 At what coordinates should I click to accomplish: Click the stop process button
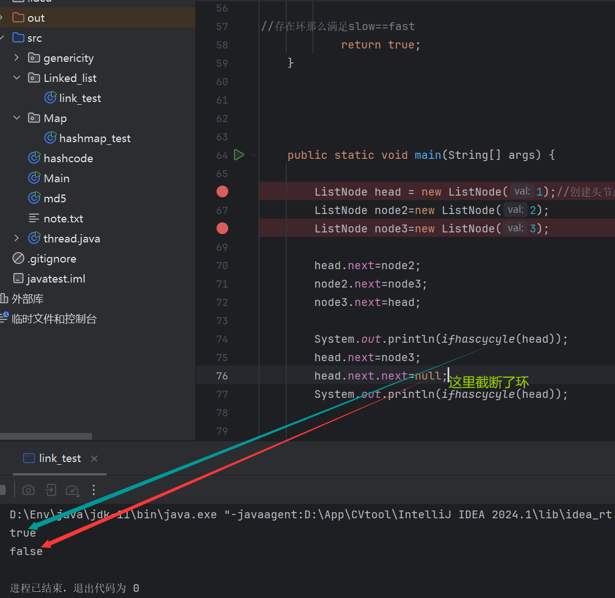click(2, 490)
